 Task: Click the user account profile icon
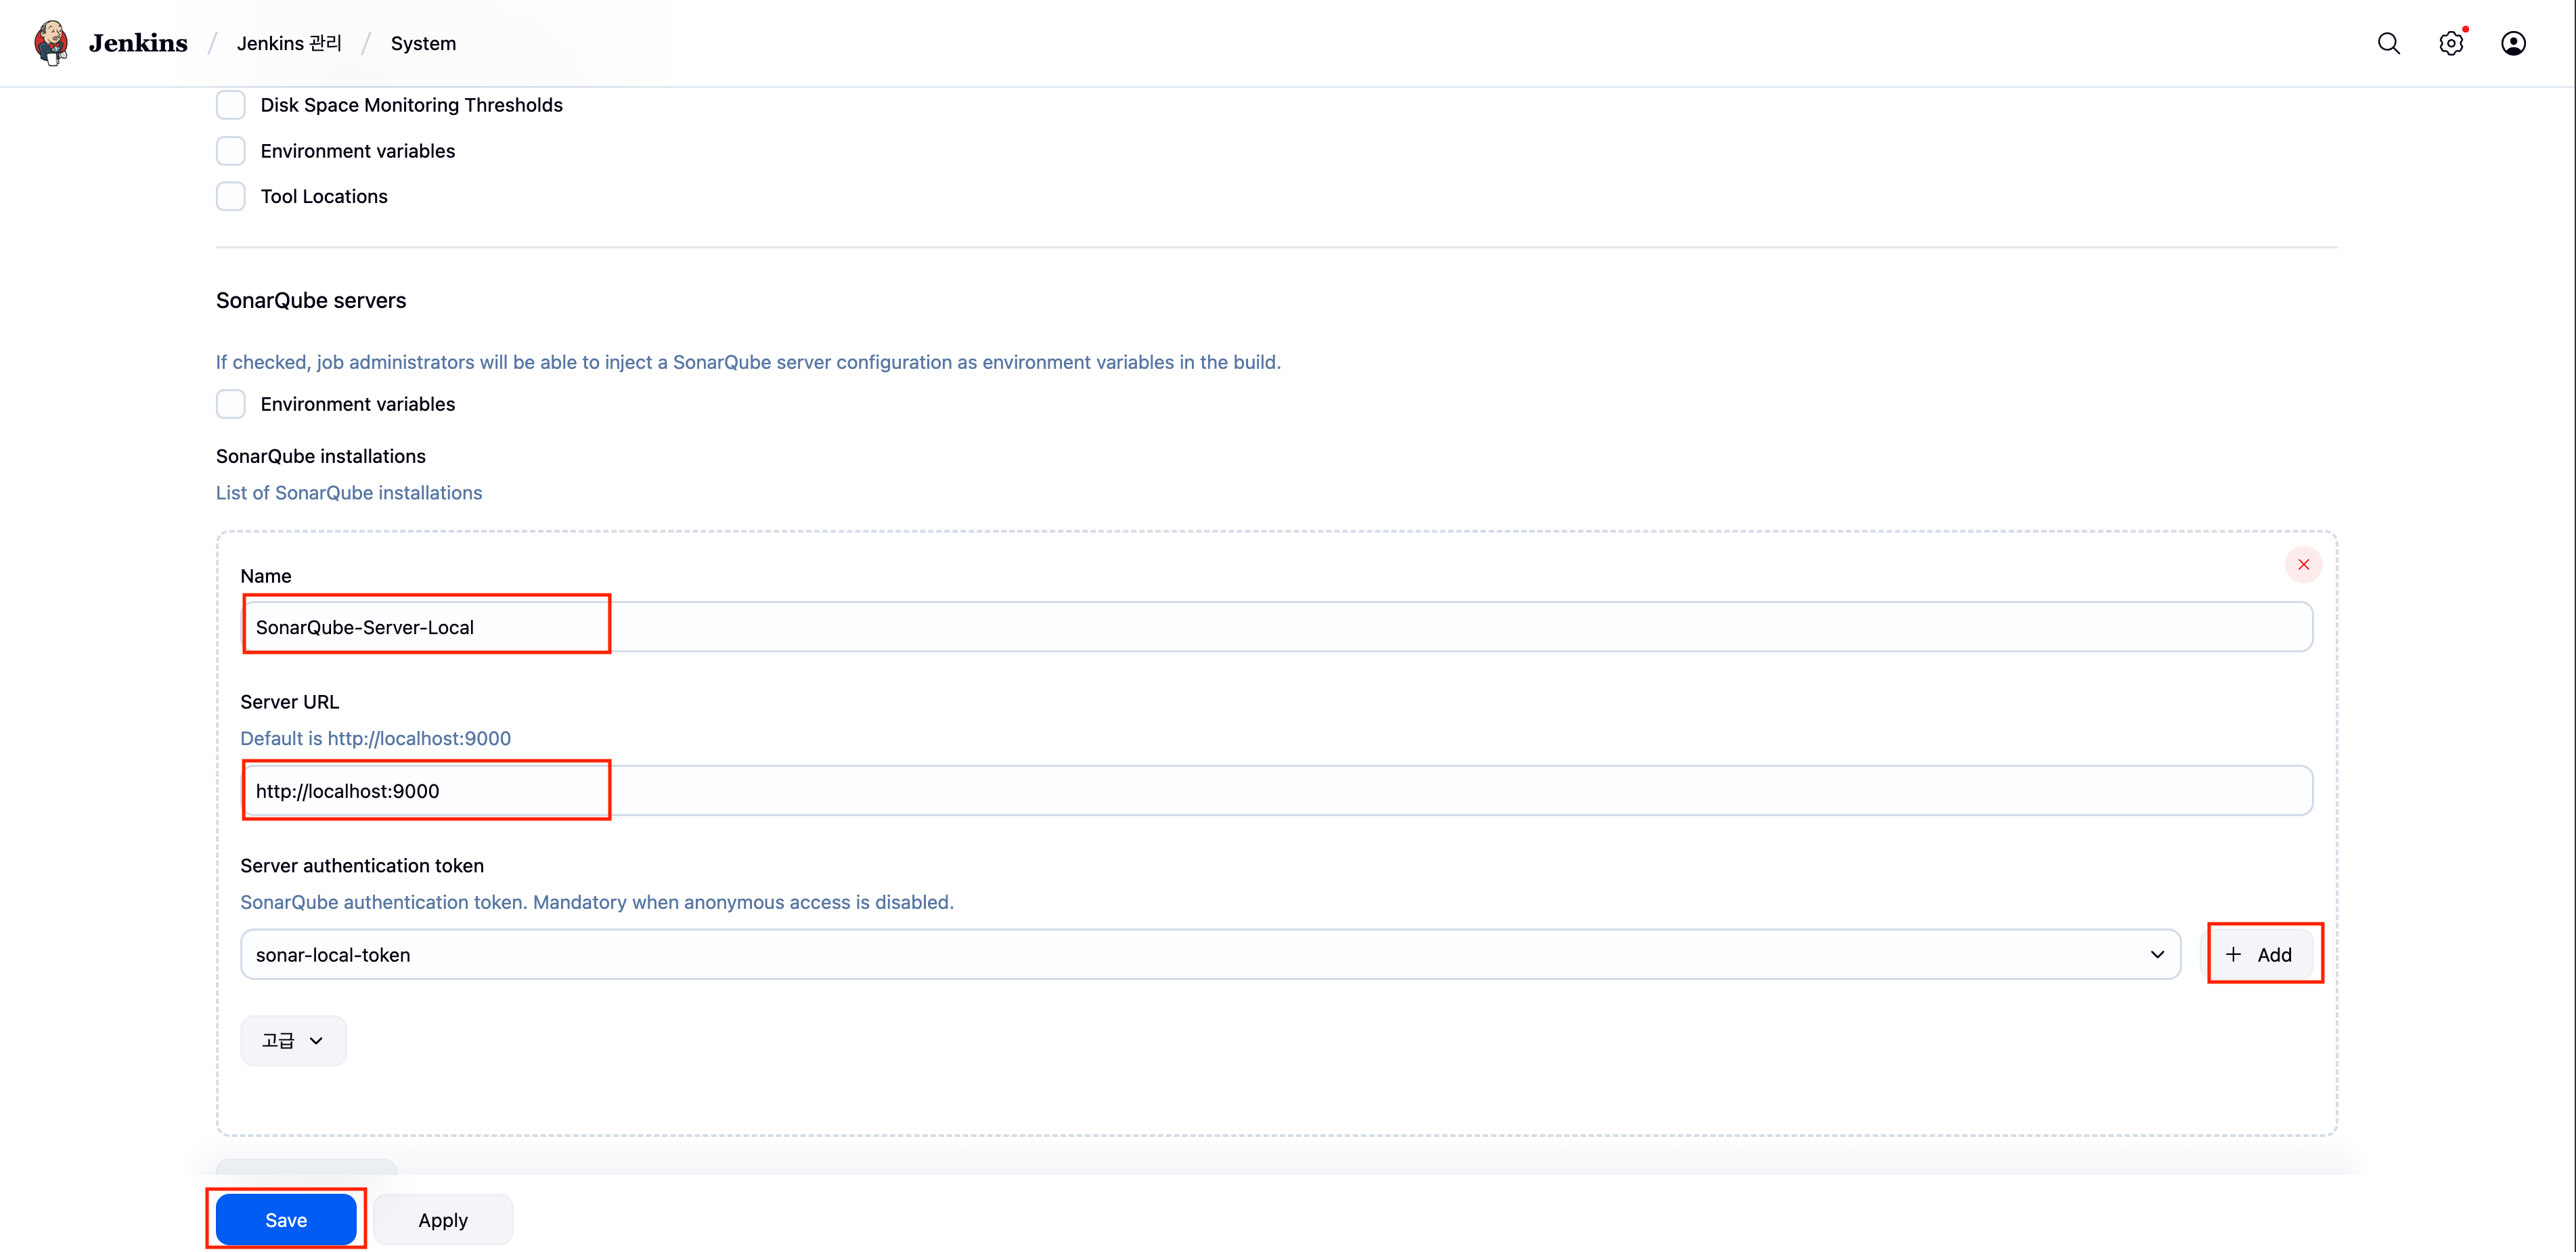pos(2513,43)
